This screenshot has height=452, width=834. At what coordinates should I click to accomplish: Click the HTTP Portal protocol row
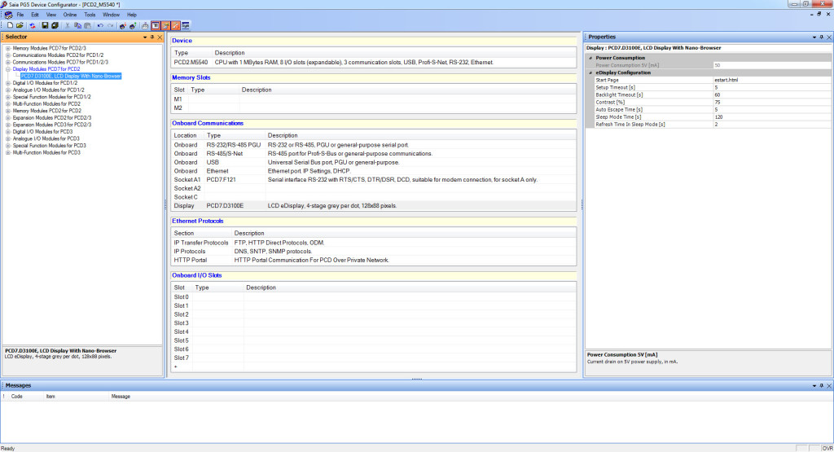373,260
